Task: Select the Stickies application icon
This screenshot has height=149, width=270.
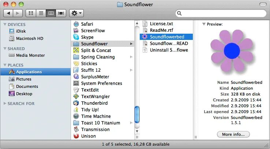Action: tap(76, 63)
